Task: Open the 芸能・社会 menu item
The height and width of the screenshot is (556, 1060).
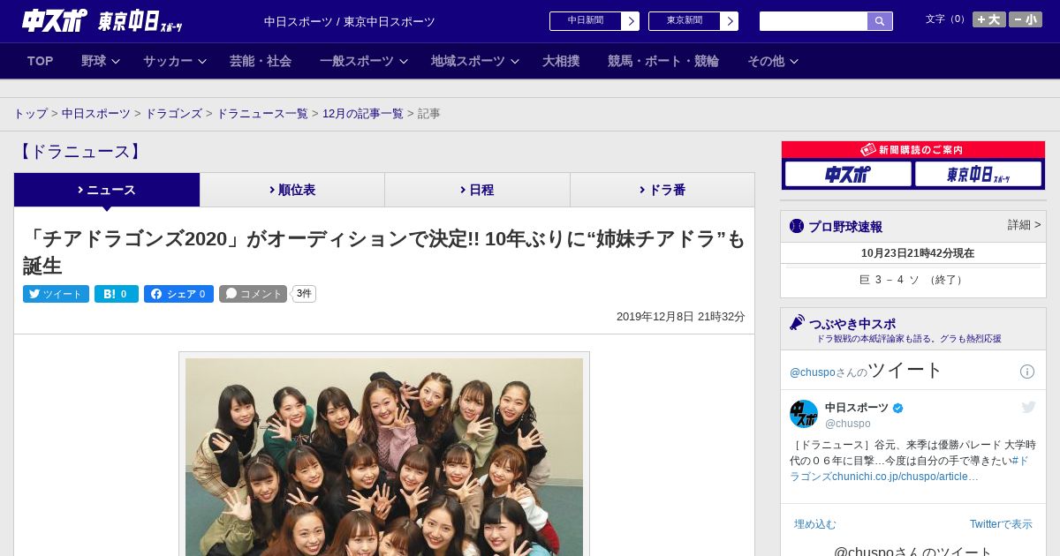Action: click(261, 61)
